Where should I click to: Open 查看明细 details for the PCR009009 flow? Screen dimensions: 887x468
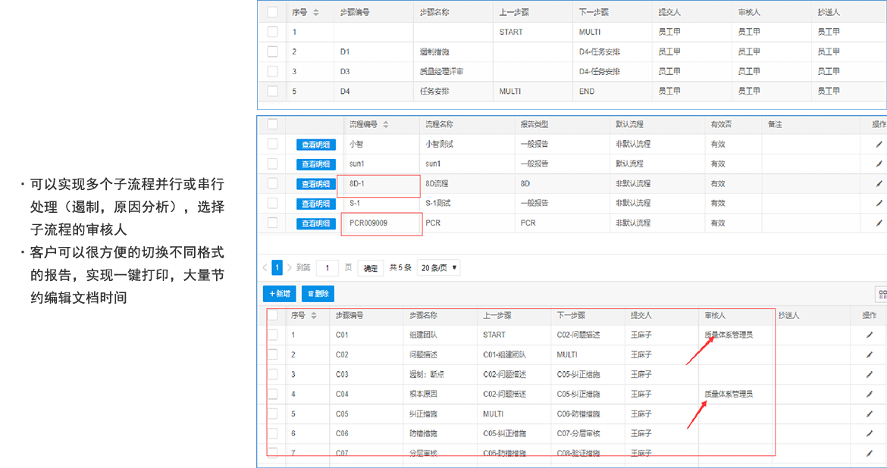[315, 223]
